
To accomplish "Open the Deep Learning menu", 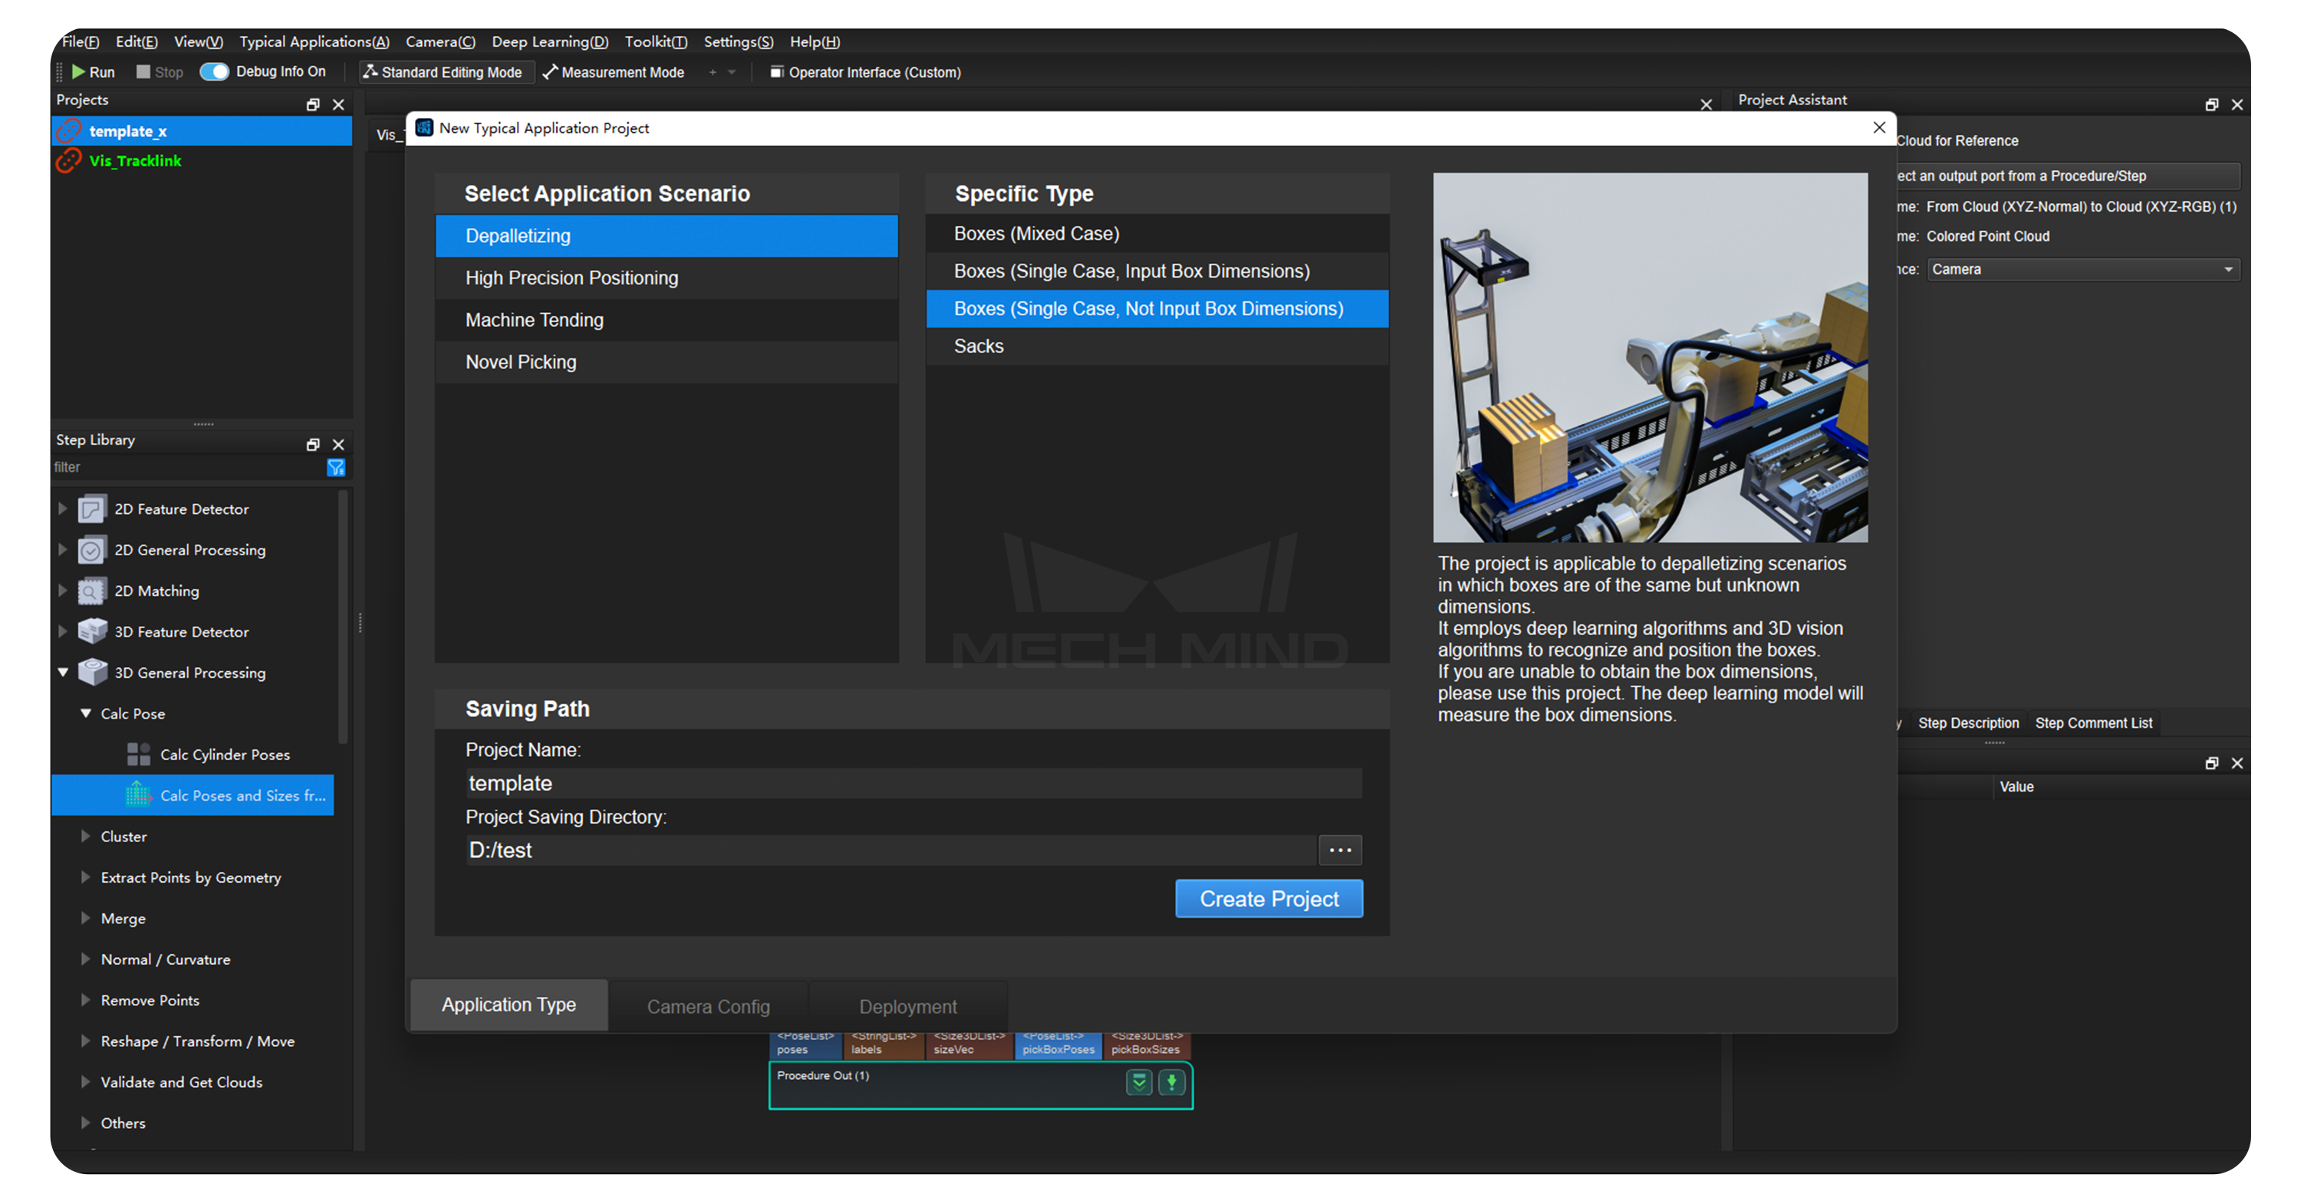I will coord(549,42).
